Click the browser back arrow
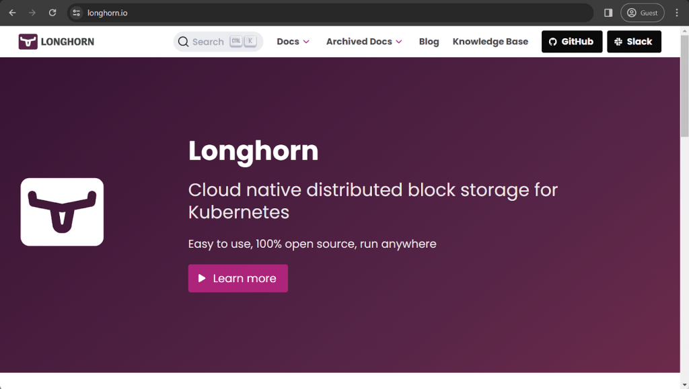Screen dimensions: 689x389 click(x=12, y=13)
